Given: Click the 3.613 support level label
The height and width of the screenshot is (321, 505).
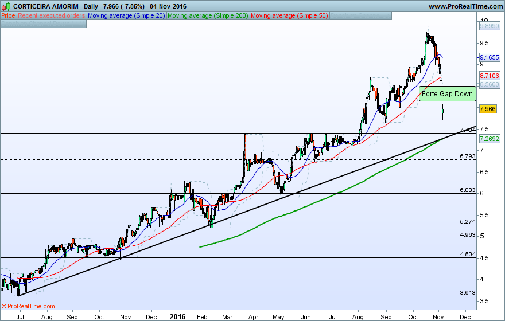Looking at the screenshot, I should click(468, 293).
